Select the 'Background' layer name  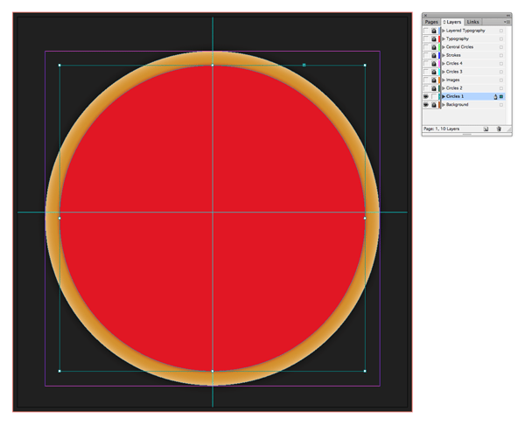[457, 105]
